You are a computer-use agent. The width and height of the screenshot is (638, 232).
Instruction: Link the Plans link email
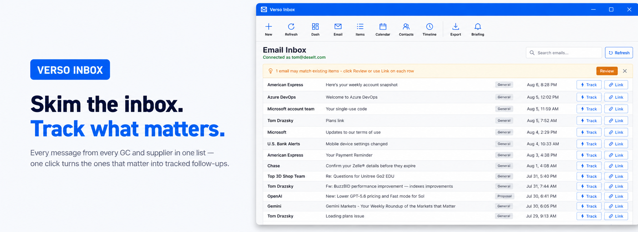[616, 121]
